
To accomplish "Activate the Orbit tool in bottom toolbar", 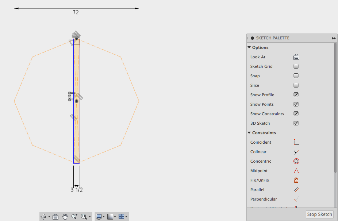I will (43, 216).
